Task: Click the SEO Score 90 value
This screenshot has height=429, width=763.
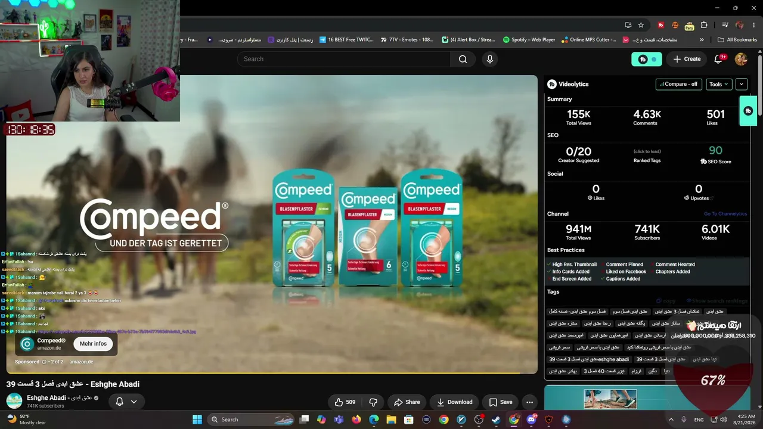Action: (x=715, y=151)
